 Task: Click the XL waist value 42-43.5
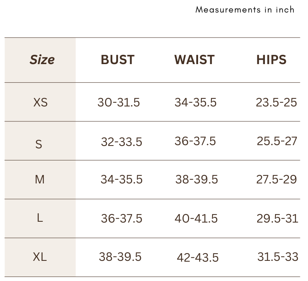pos(198,257)
